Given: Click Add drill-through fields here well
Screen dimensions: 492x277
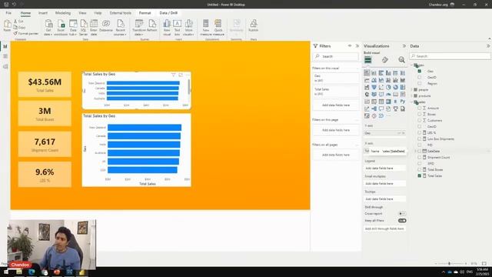Looking at the screenshot, I should [x=384, y=229].
